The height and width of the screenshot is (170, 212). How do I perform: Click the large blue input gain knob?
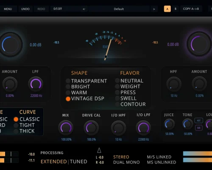(11, 45)
